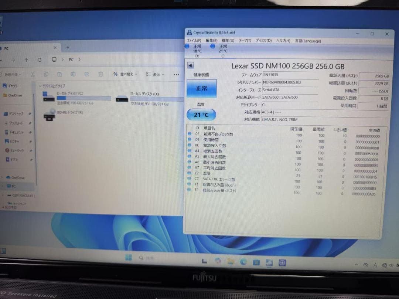Image resolution: width=399 pixels, height=299 pixels.
Task: Click the 使用時間 value 1 時間
Action: 373,106
